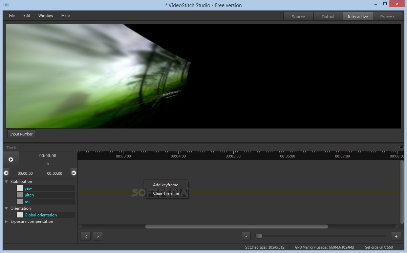This screenshot has width=407, height=253.
Task: Undock the Timeline panel with float icon
Action: pyautogui.click(x=401, y=148)
